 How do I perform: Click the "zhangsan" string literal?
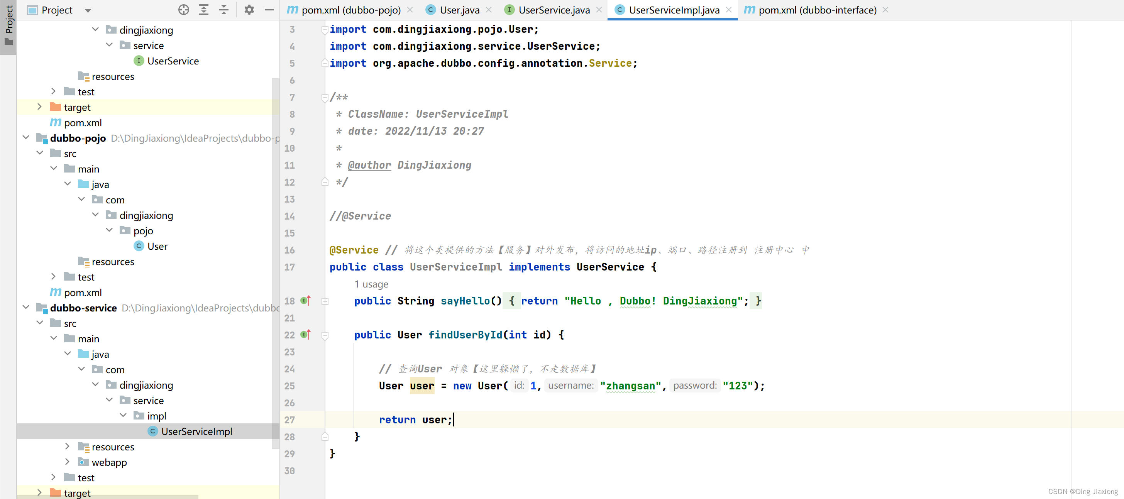tap(630, 386)
